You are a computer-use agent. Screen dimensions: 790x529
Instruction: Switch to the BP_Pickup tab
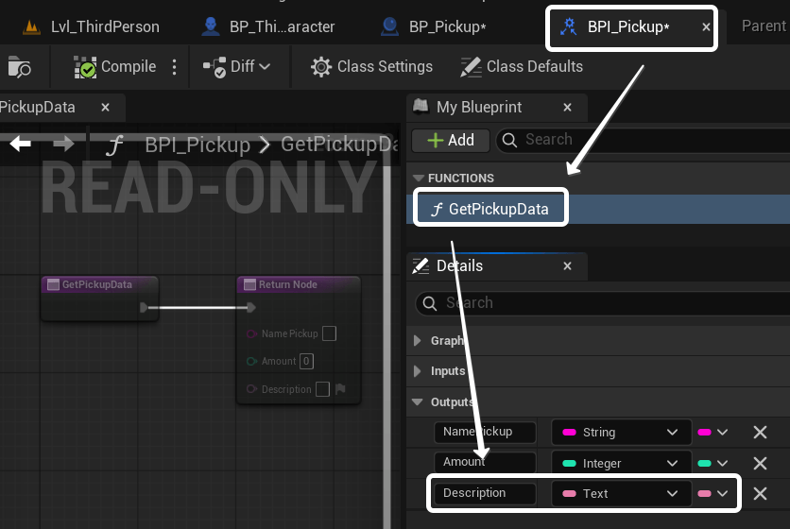tap(434, 26)
